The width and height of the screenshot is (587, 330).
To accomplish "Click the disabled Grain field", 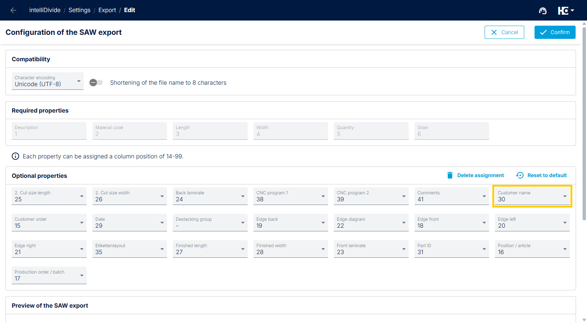I will point(452,131).
